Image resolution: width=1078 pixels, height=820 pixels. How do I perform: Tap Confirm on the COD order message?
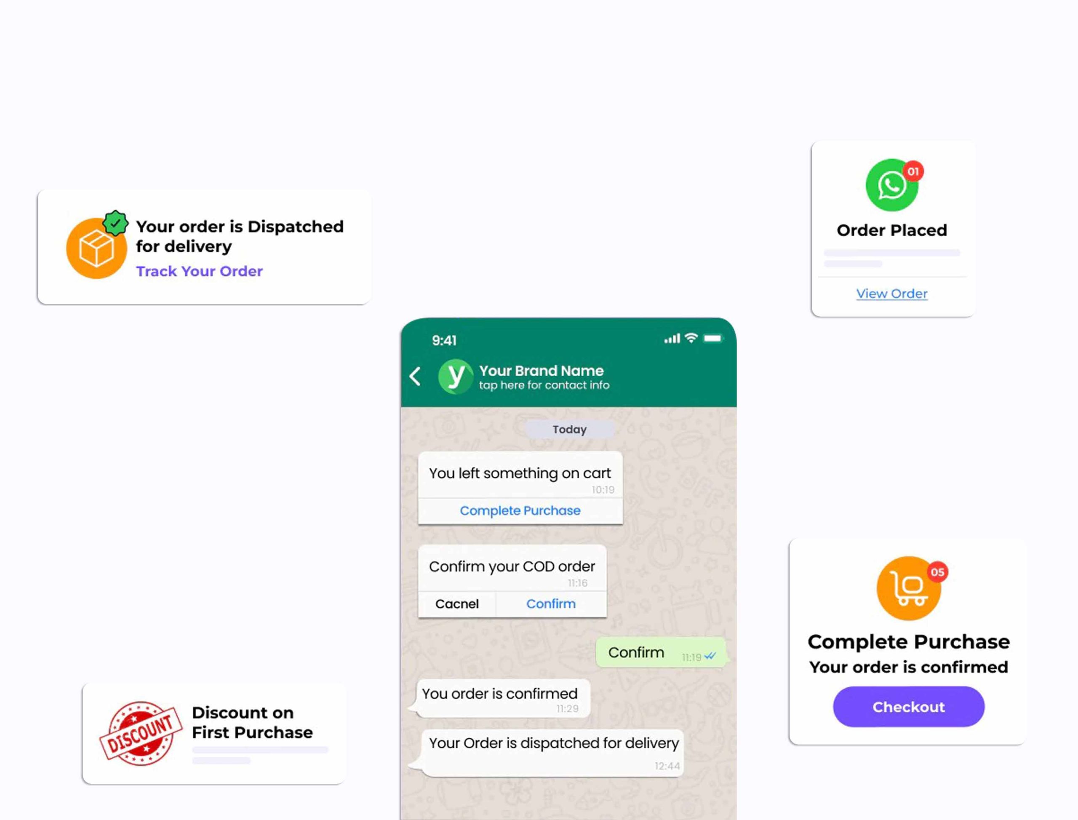pos(551,604)
